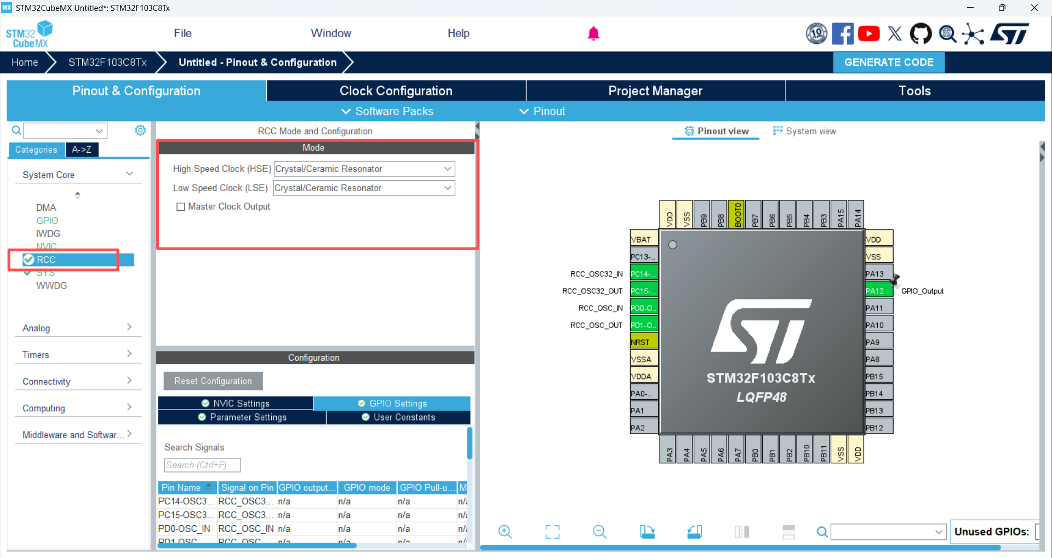Open the File menu

[182, 33]
